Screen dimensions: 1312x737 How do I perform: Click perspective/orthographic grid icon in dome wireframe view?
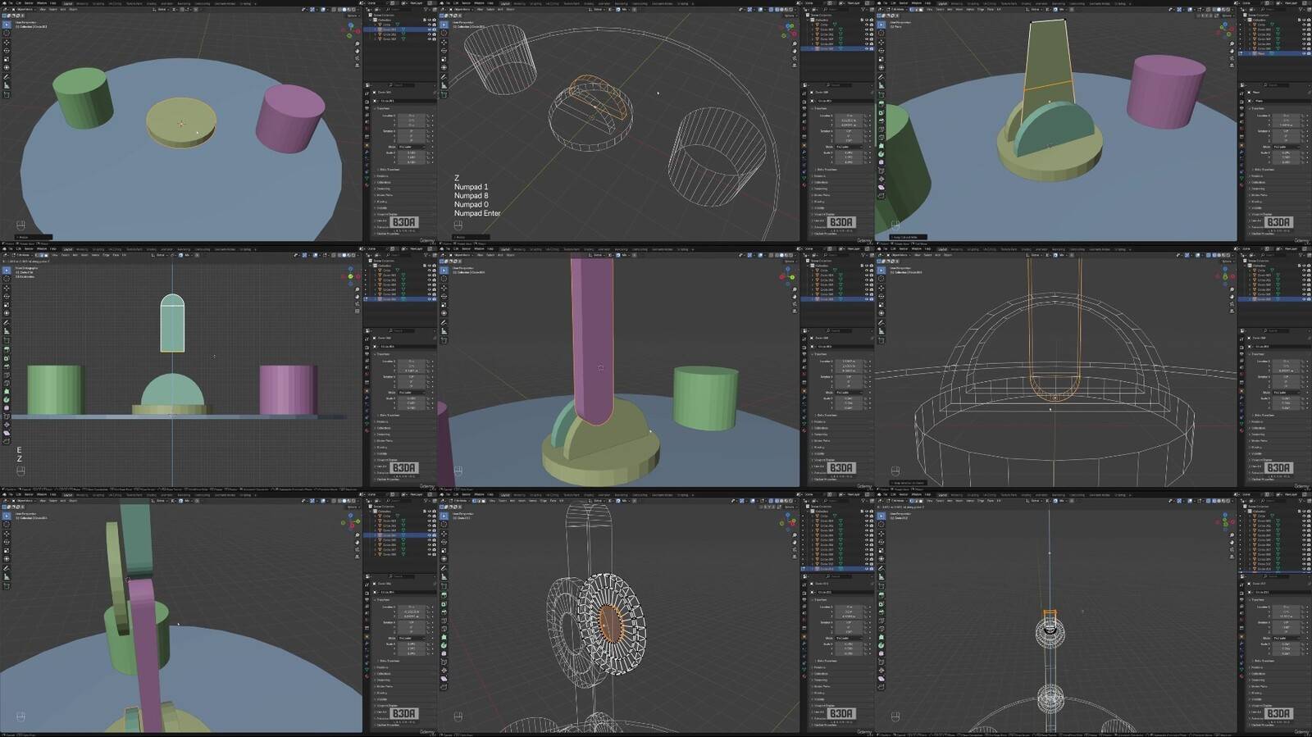(x=1232, y=312)
